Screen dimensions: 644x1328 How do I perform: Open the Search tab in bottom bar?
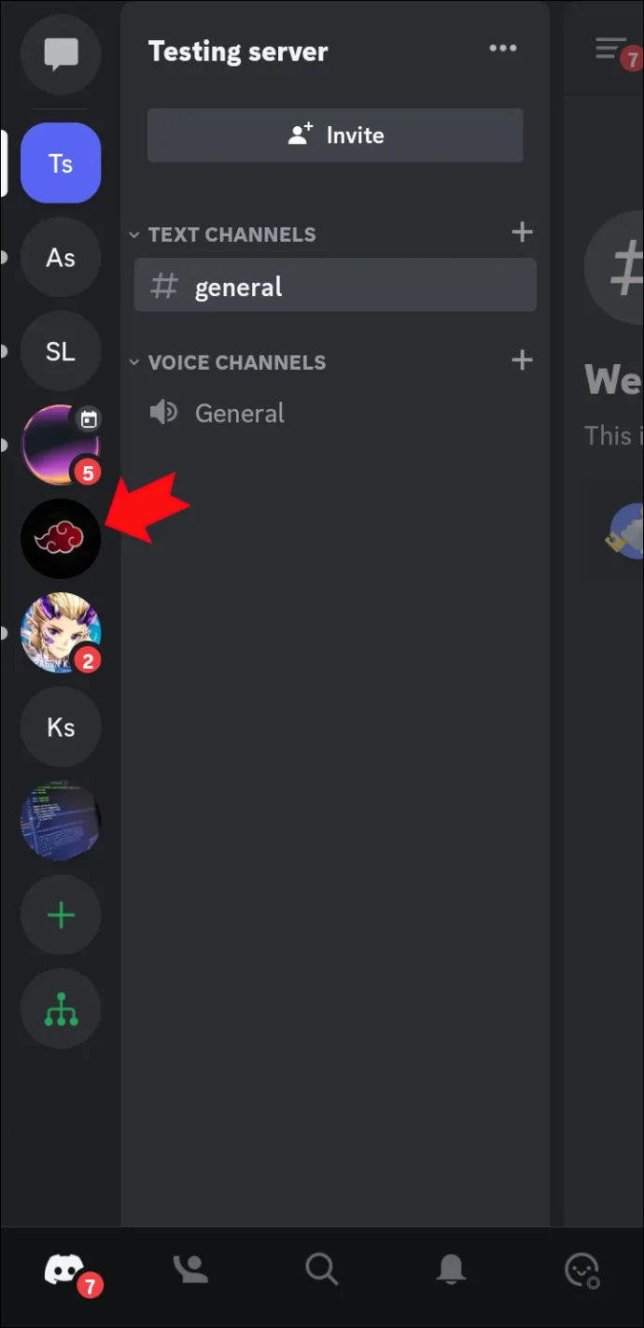point(321,1269)
